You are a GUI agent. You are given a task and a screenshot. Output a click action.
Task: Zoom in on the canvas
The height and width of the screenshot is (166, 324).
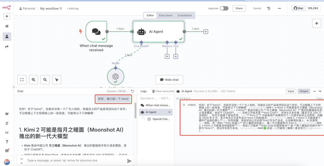point(34,80)
